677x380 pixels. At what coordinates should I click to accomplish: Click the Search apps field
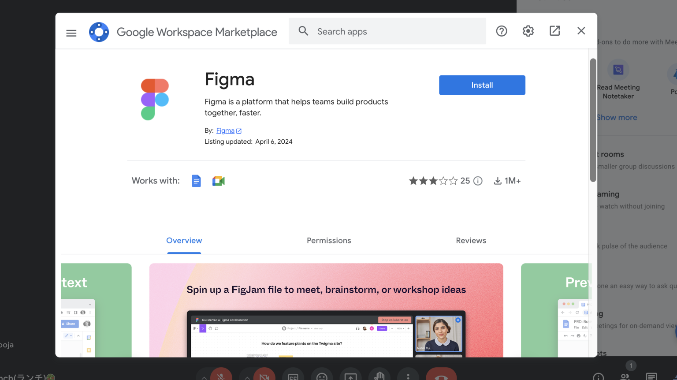(x=387, y=31)
